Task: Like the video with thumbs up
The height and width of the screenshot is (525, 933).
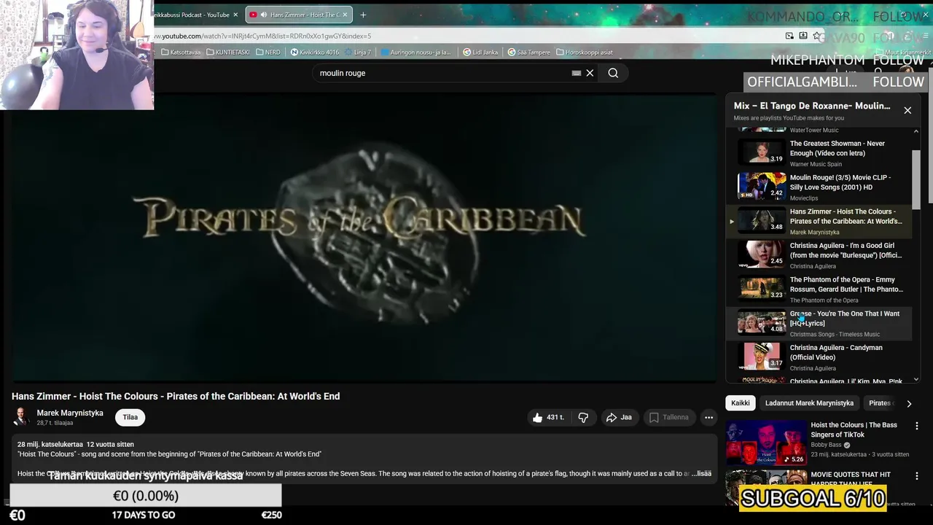Action: tap(548, 417)
